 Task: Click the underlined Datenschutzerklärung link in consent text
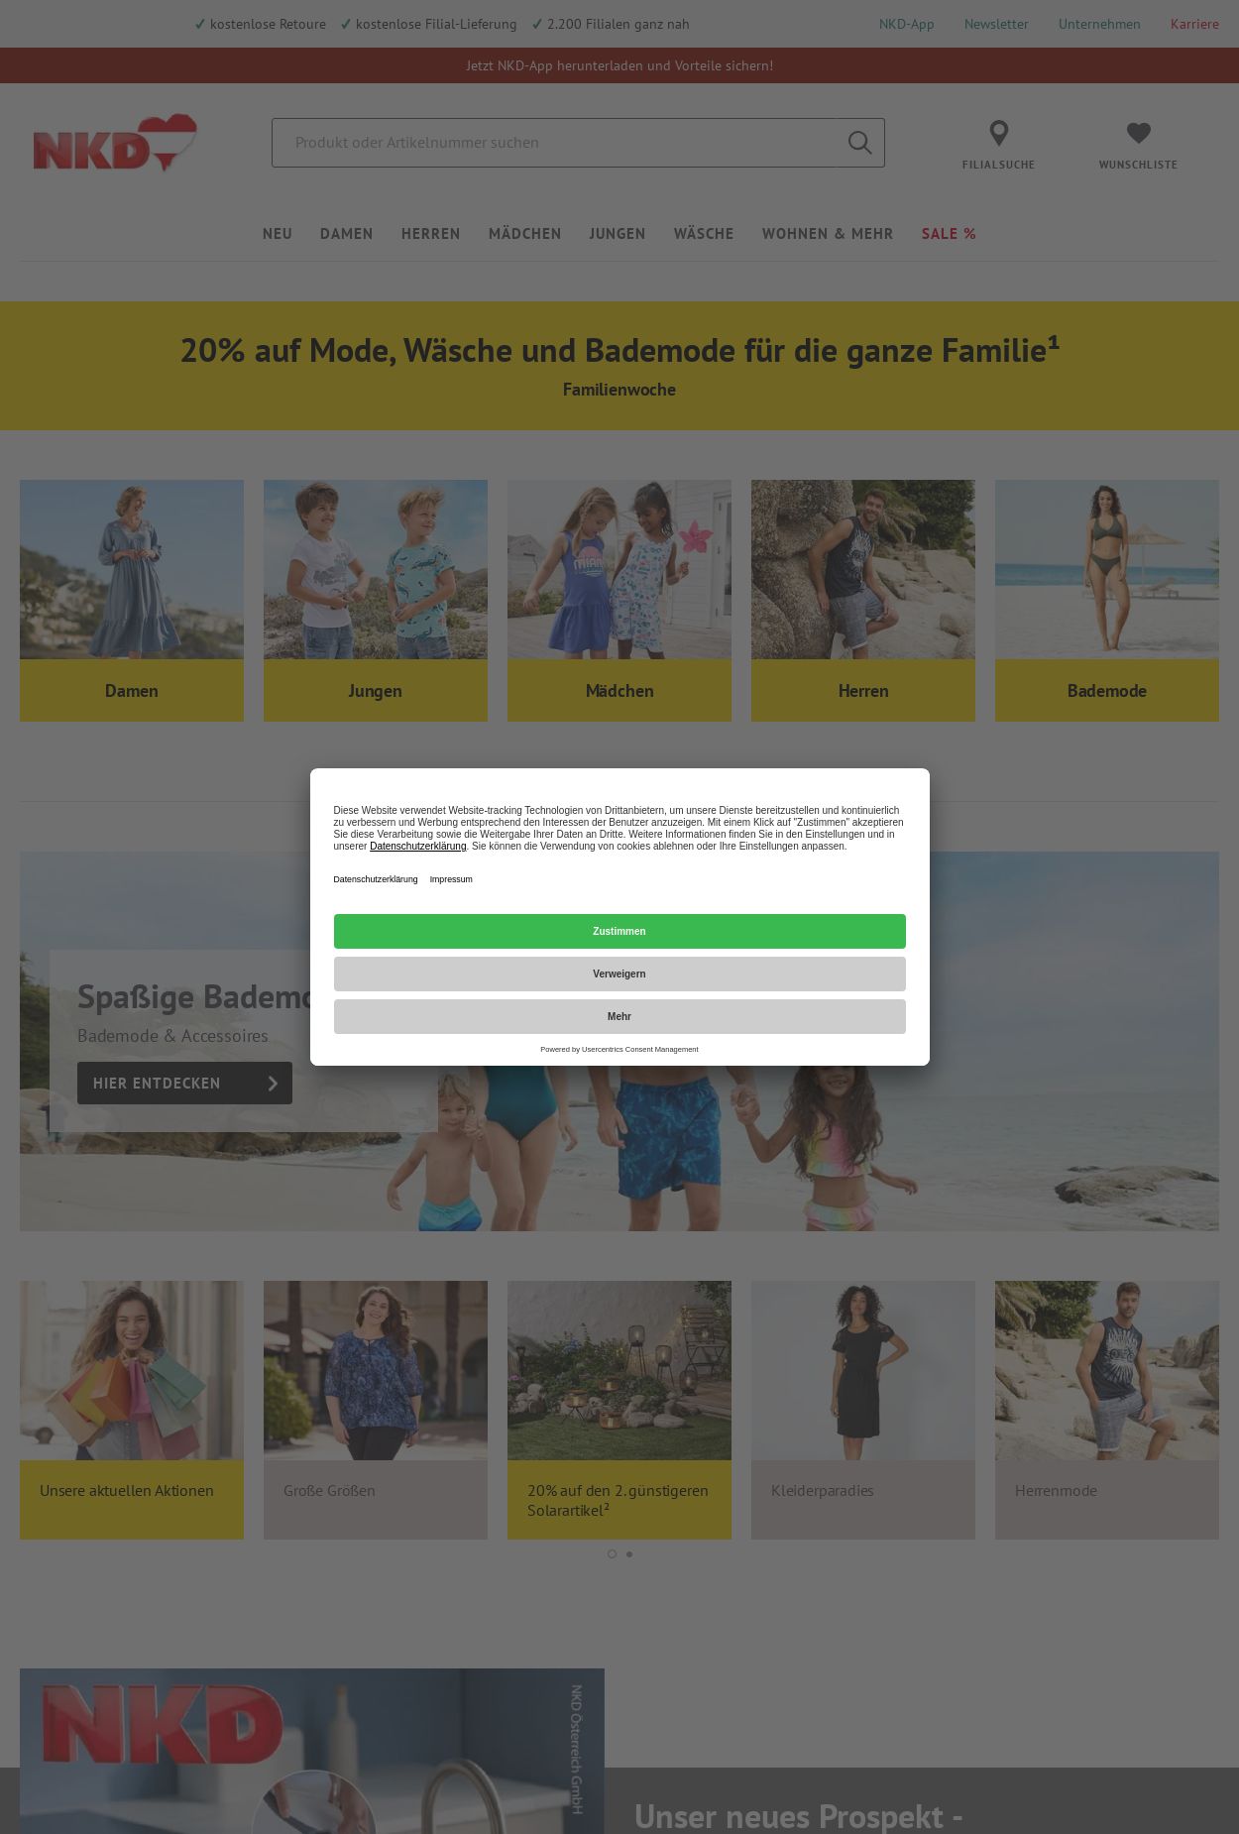click(x=417, y=847)
